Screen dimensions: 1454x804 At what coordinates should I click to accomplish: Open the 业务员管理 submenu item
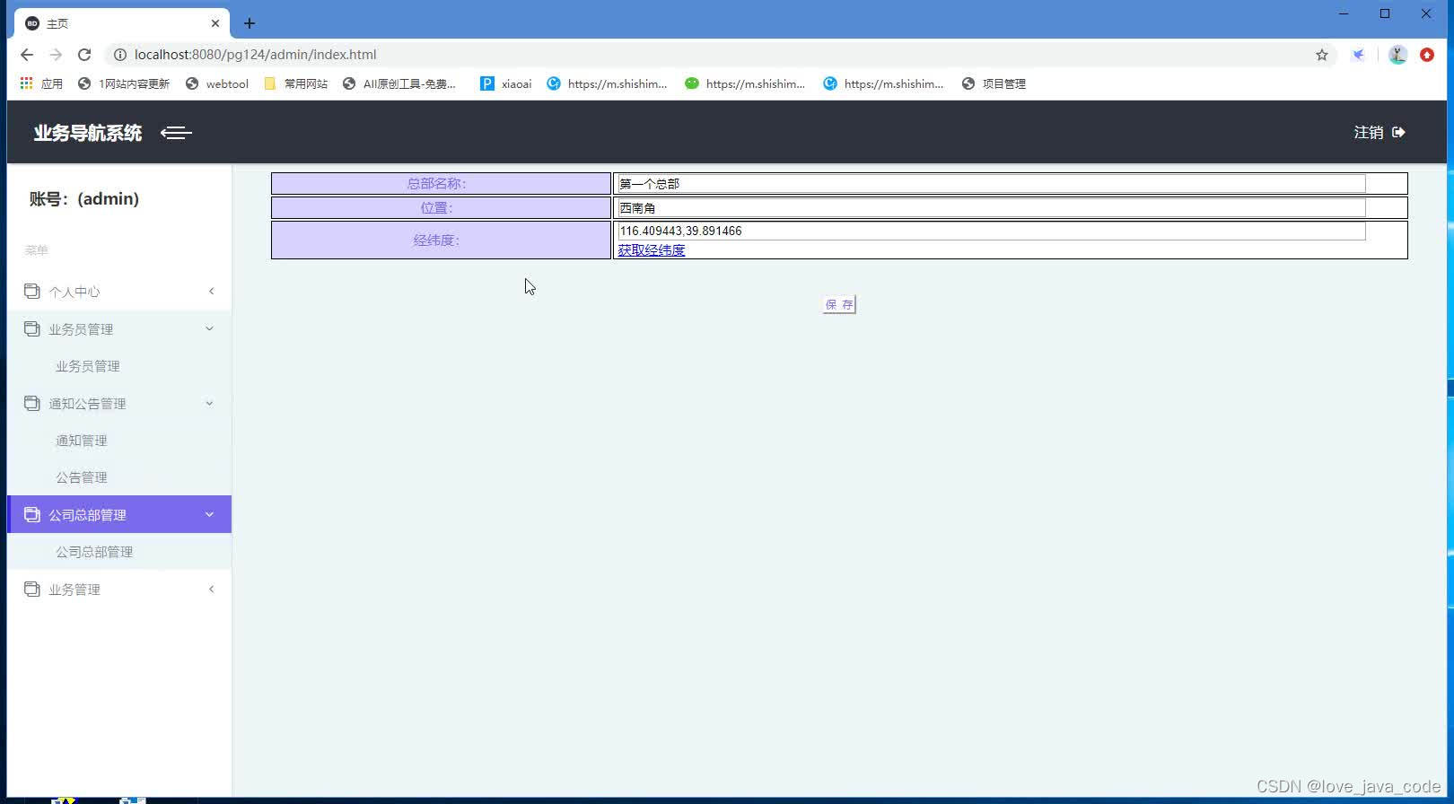coord(88,366)
